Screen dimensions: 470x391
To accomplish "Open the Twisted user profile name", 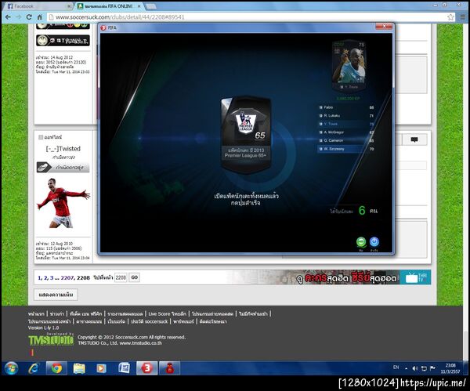I will pos(63,149).
